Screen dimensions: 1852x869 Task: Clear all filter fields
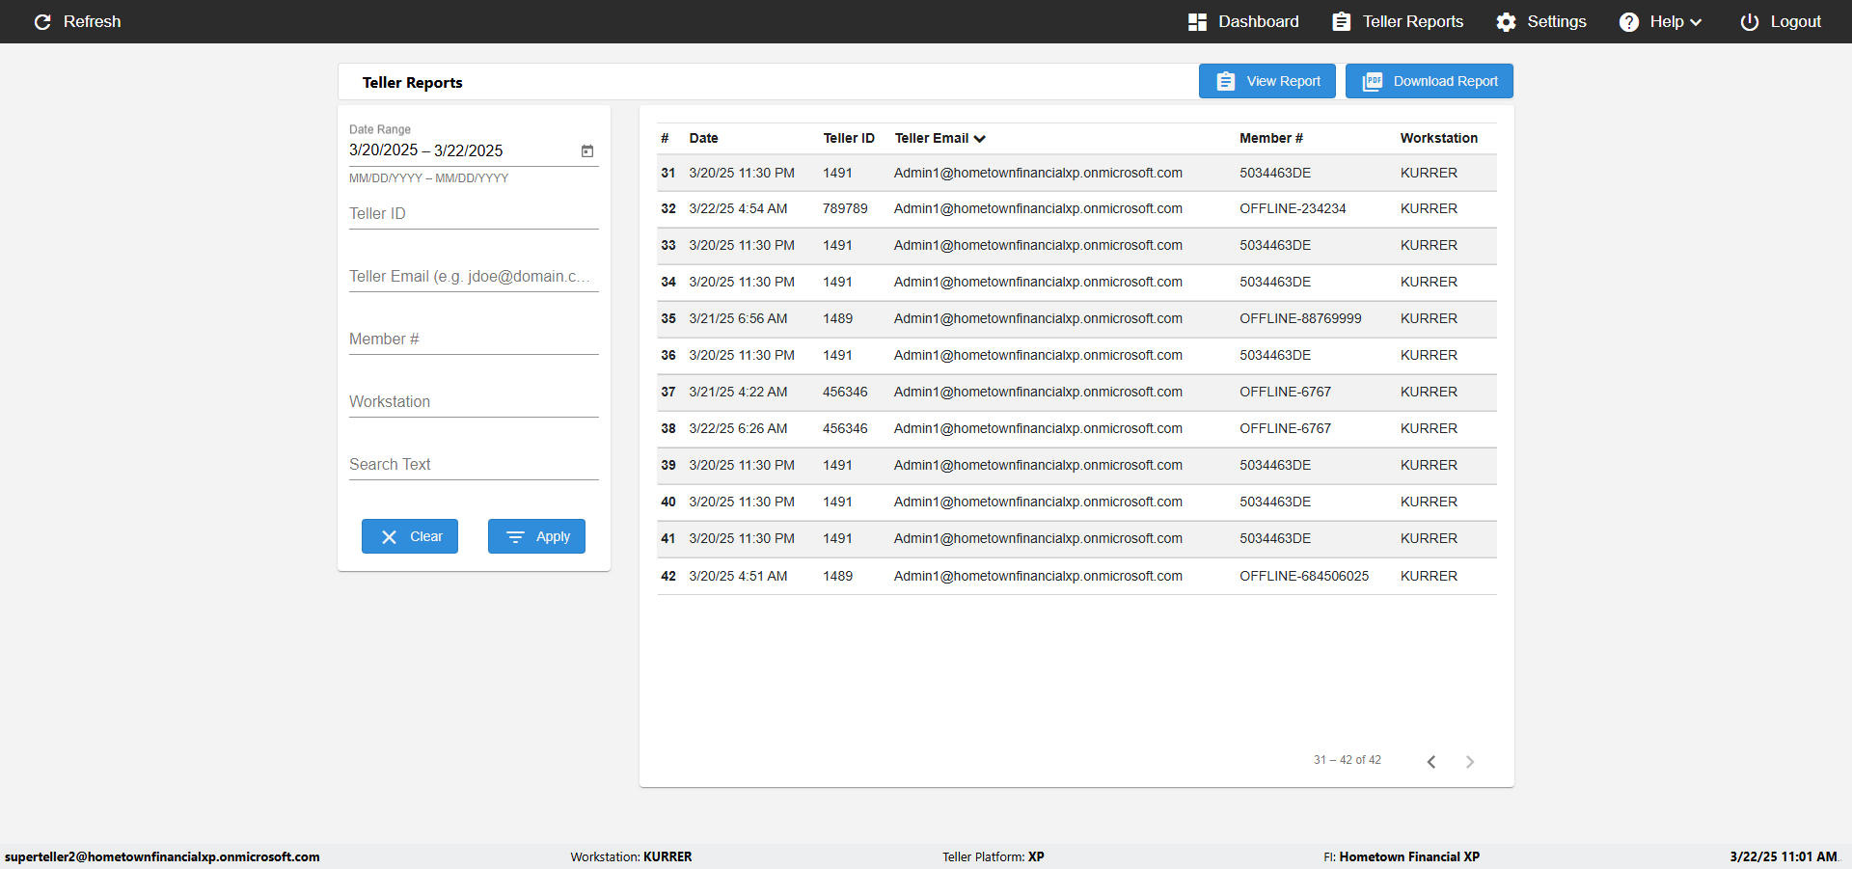(x=410, y=536)
